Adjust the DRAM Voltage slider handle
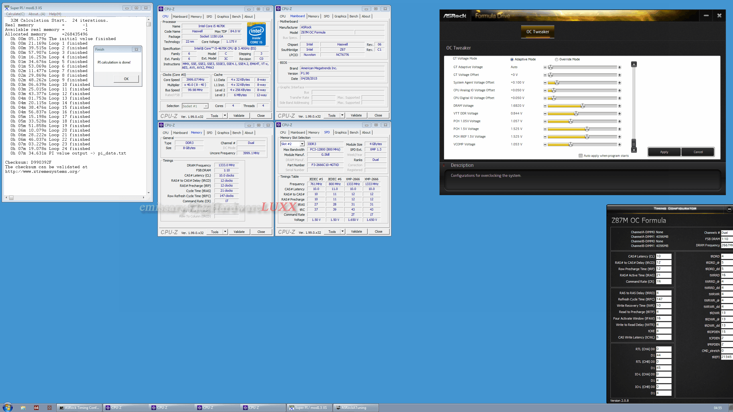 pyautogui.click(x=582, y=106)
